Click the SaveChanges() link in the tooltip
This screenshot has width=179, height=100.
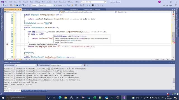[71, 40]
